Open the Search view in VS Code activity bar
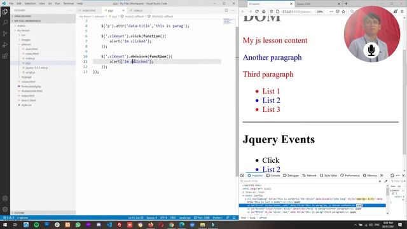 pos(5,23)
